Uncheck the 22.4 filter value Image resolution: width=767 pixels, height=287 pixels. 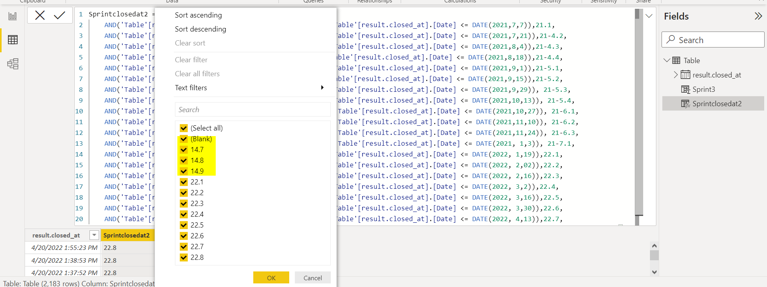tap(184, 214)
